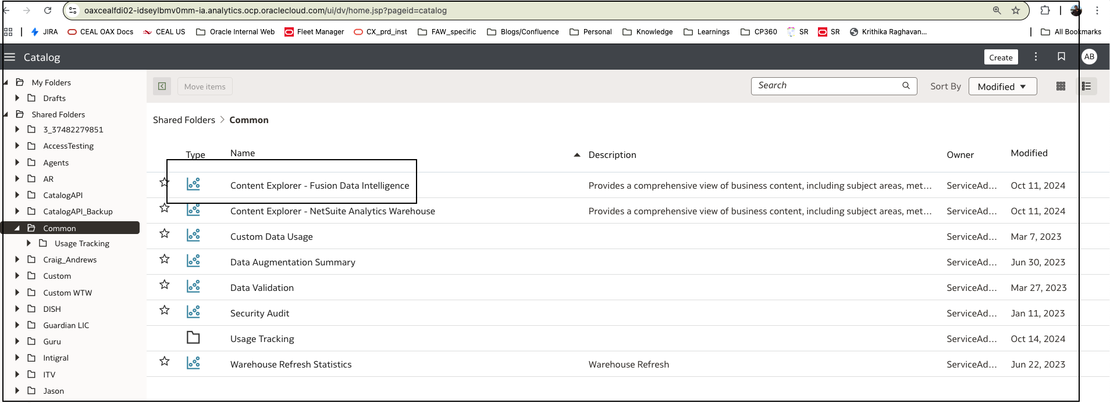The image size is (1110, 403).
Task: Open the Security Audit workbook
Action: (259, 313)
